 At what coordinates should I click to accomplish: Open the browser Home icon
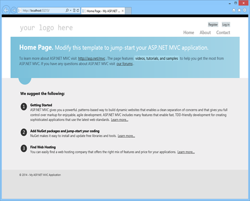pyautogui.click(x=234, y=10)
